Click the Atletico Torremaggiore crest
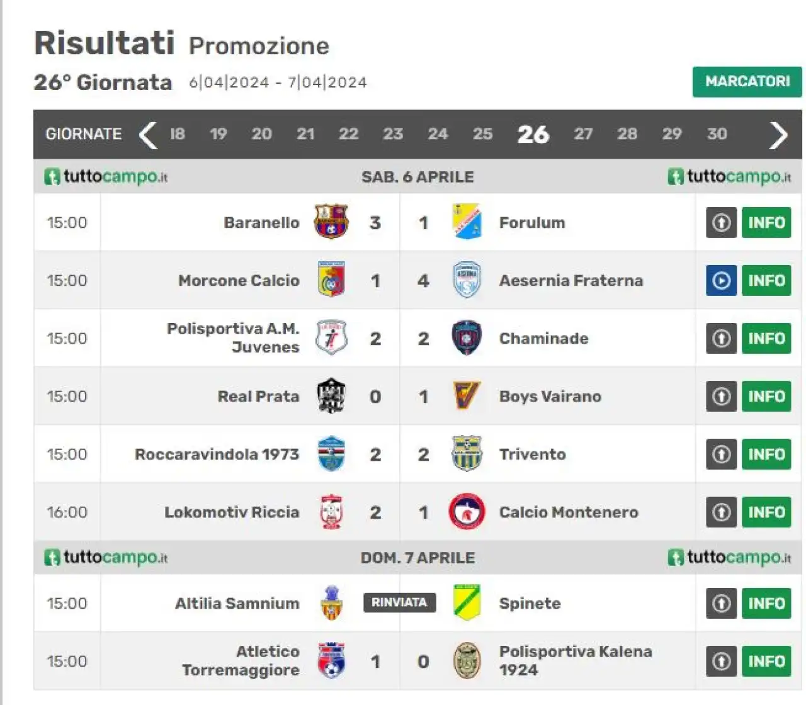The width and height of the screenshot is (806, 705). [331, 660]
